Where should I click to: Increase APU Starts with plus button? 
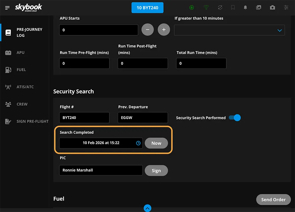coord(164,30)
